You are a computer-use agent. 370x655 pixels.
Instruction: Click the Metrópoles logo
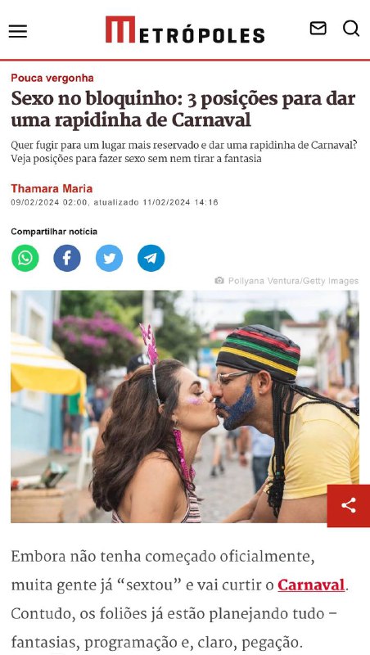185,29
